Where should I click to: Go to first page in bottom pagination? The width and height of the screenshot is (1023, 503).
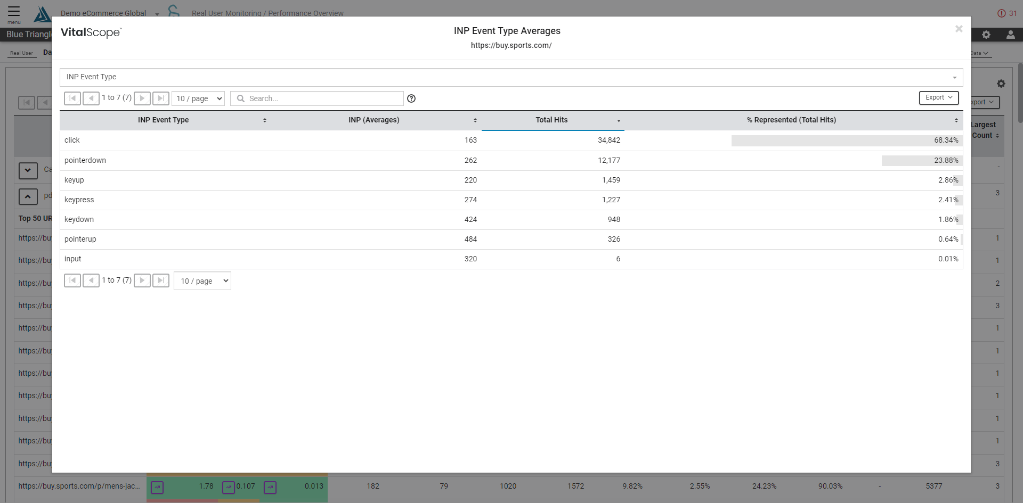click(x=72, y=281)
